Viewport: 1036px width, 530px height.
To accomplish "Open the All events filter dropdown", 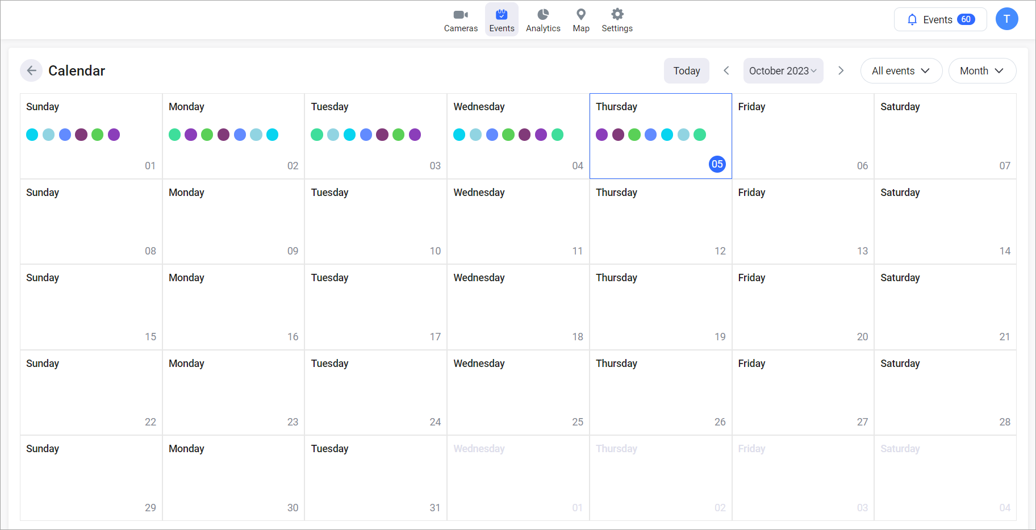I will [x=901, y=70].
